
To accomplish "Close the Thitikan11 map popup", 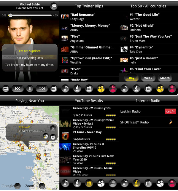I will tap(53, 128).
